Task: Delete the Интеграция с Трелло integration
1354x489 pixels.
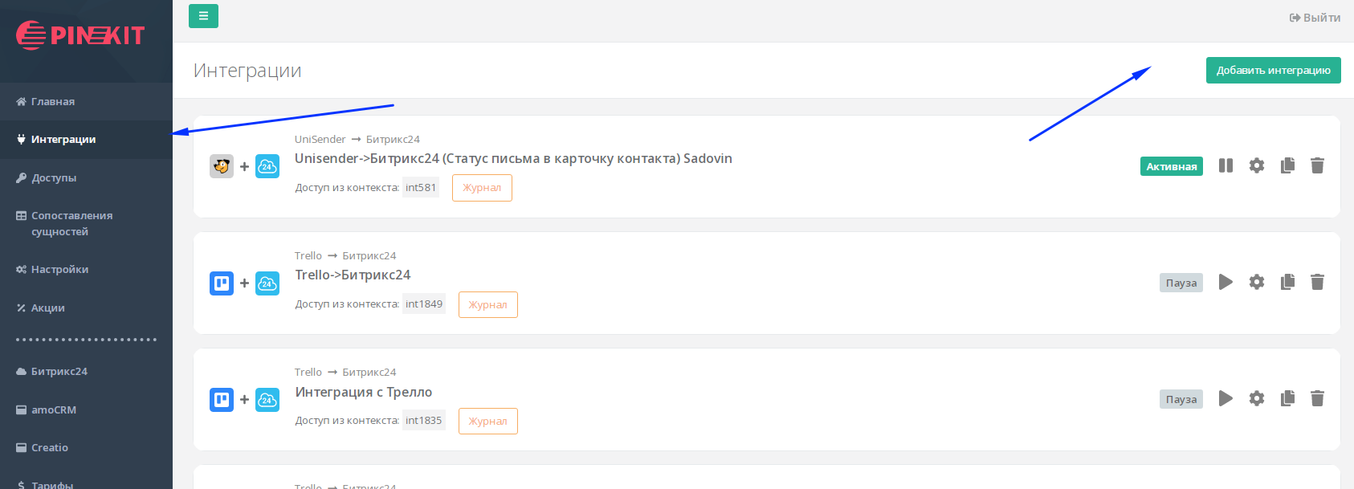Action: click(1317, 398)
